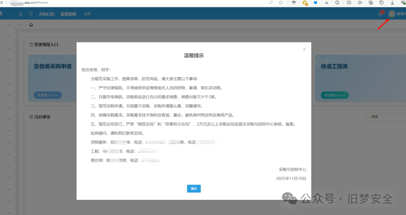The image size is (406, 215).
Task: Open the blue cat extension icon
Action: 315,3
